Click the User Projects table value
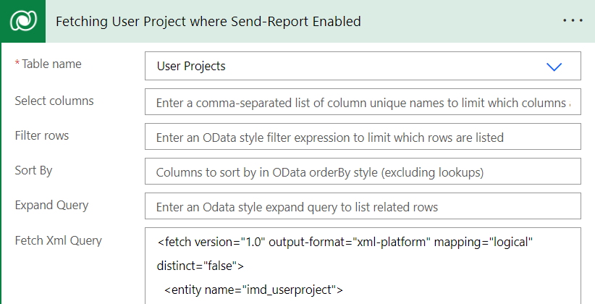This screenshot has width=595, height=304. coord(191,67)
